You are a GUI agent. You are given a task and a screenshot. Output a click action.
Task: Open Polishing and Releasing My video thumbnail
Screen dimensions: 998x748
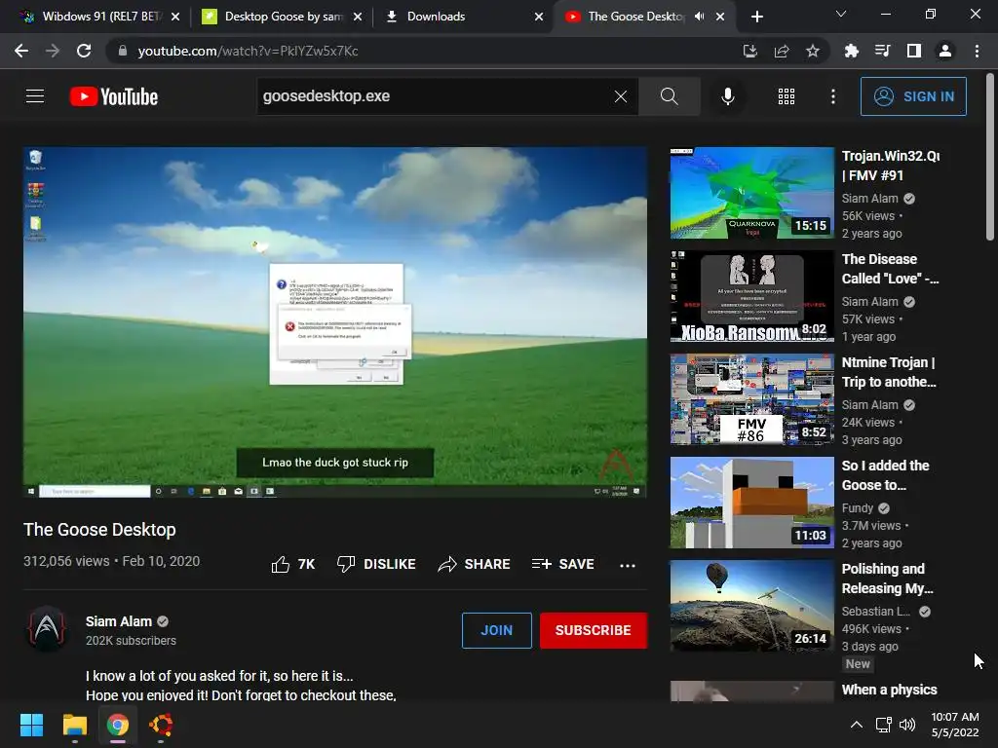pos(751,606)
